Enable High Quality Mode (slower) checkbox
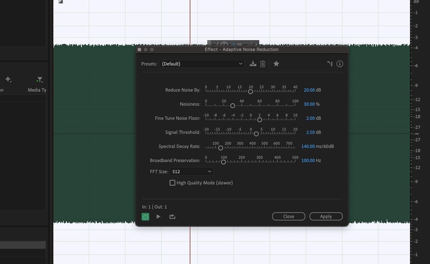Viewport: 430px width, 264px height. [172, 183]
